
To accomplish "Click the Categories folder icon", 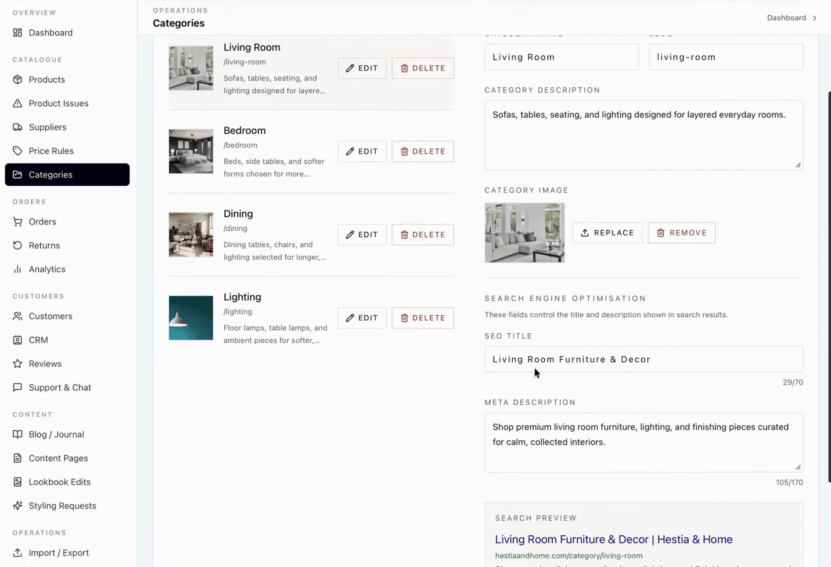I will pyautogui.click(x=17, y=174).
